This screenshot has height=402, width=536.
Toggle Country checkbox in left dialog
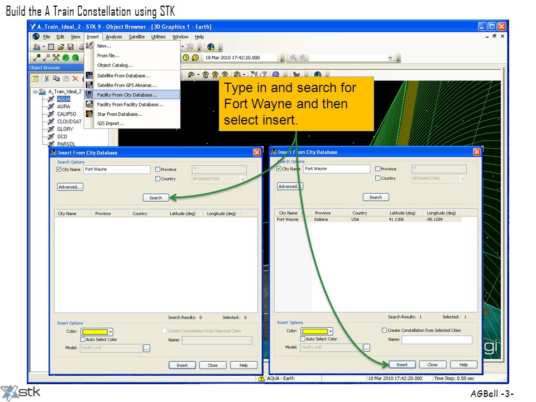pyautogui.click(x=157, y=179)
